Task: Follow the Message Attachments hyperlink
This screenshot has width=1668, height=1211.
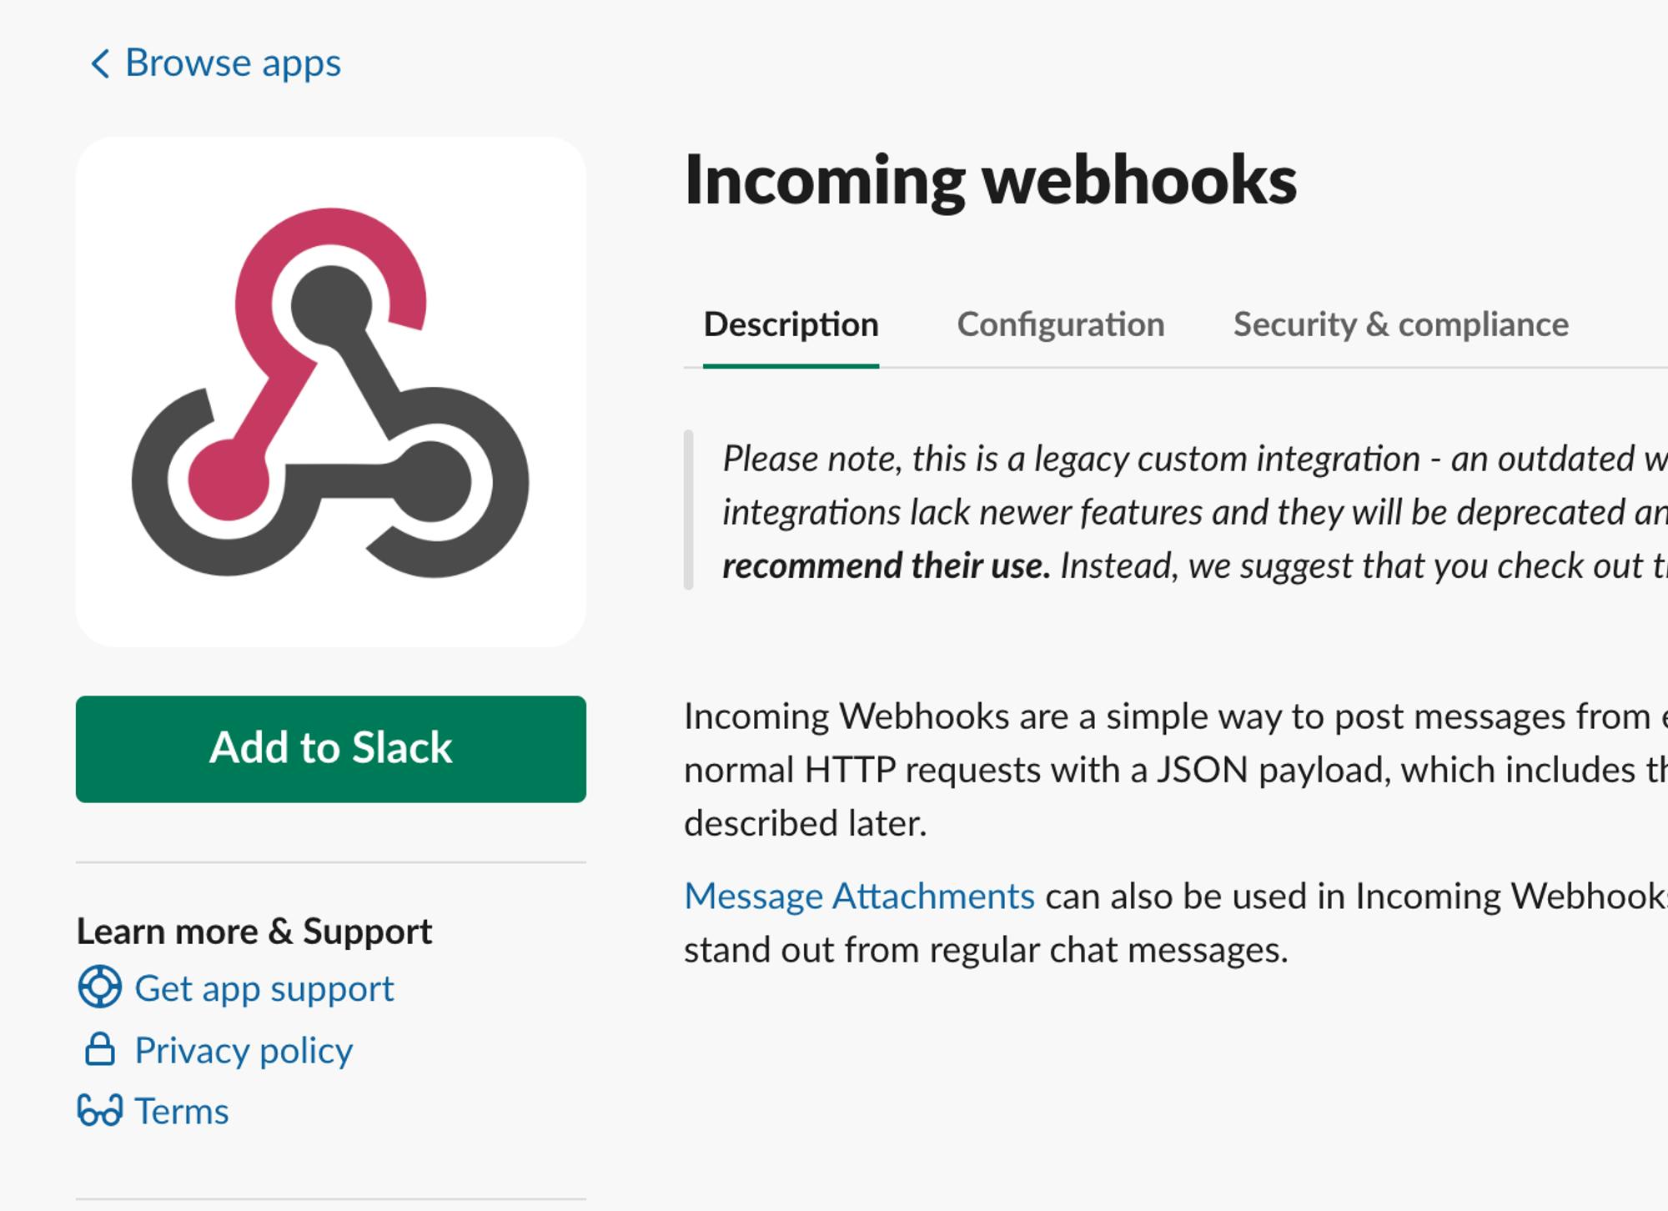Action: click(859, 897)
